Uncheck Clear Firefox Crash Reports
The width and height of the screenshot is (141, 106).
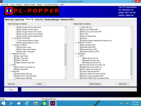tap(17, 49)
